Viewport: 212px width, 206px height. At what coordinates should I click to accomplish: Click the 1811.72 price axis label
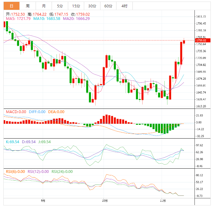pos(201,17)
